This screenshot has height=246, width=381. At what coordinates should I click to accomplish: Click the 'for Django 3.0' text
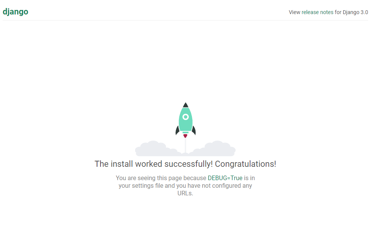coord(351,12)
